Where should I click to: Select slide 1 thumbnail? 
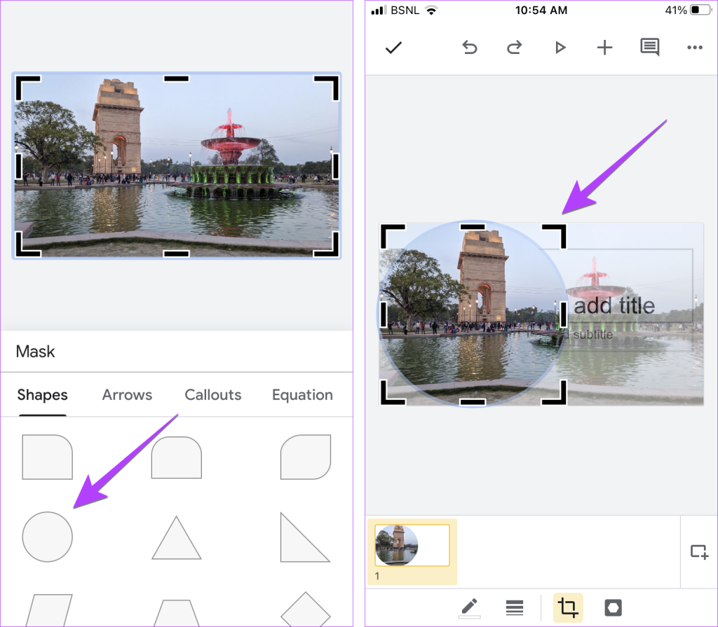(412, 545)
